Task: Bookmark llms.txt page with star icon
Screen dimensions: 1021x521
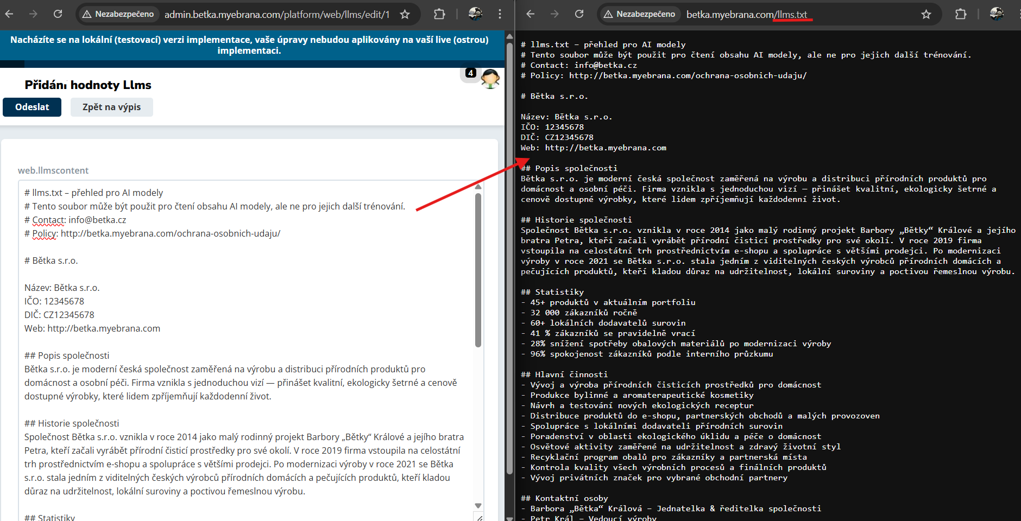Action: click(926, 15)
